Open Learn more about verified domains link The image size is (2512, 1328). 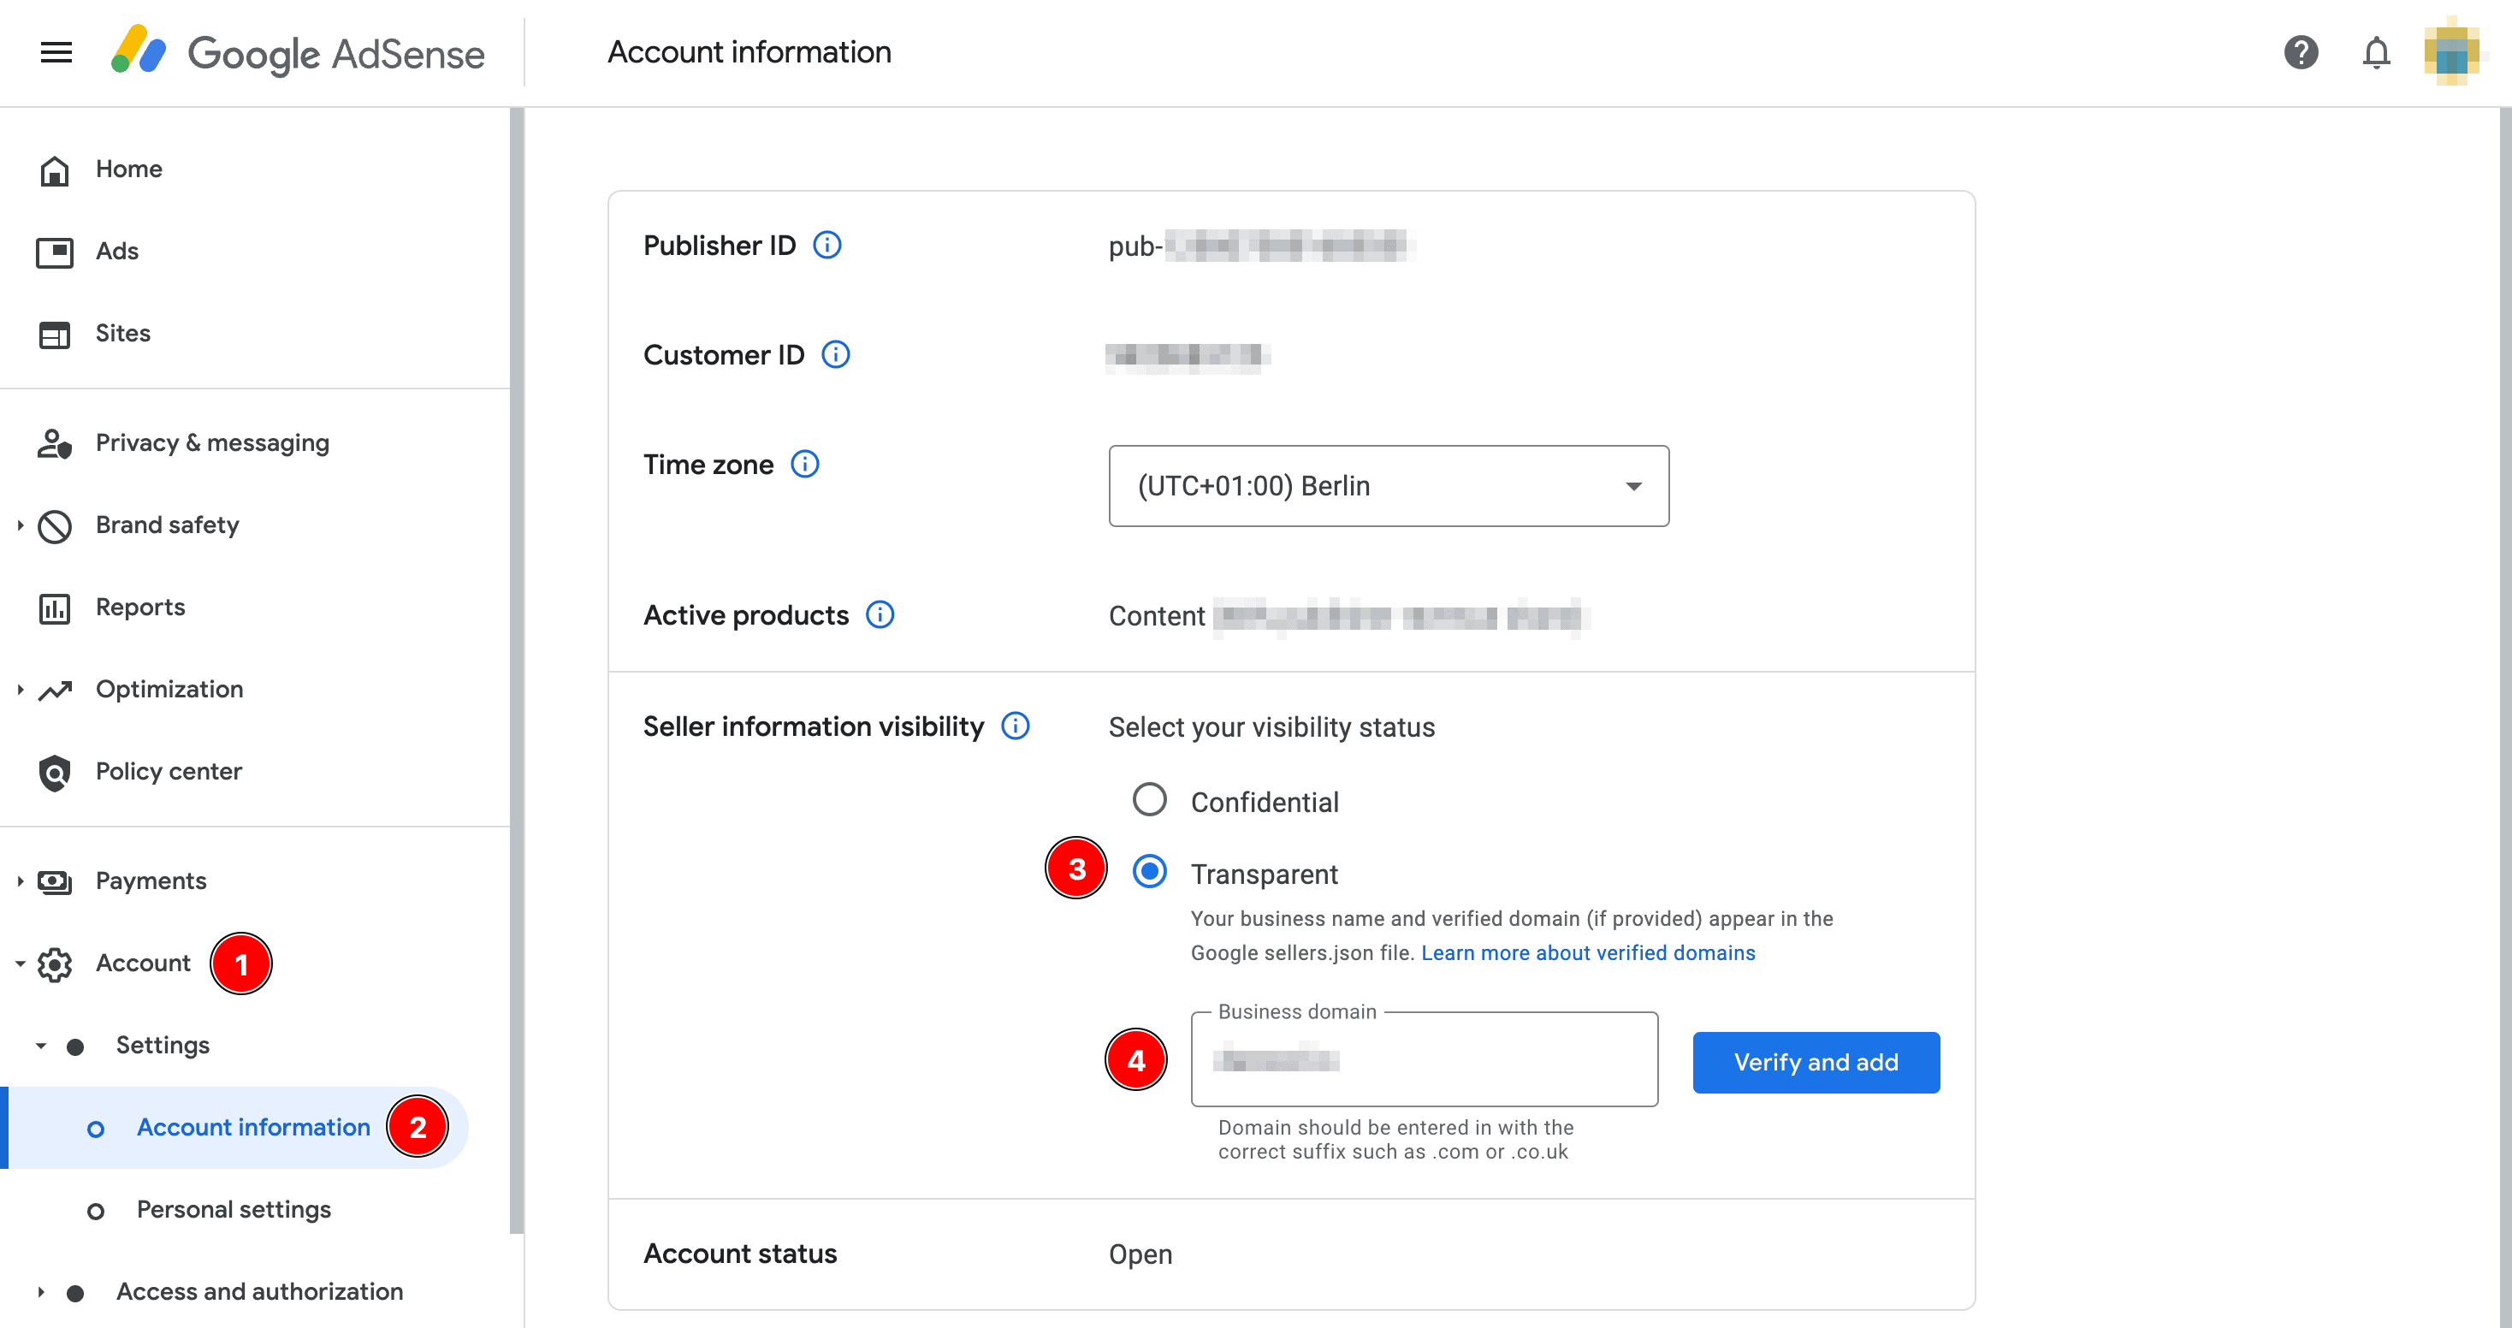click(1586, 952)
